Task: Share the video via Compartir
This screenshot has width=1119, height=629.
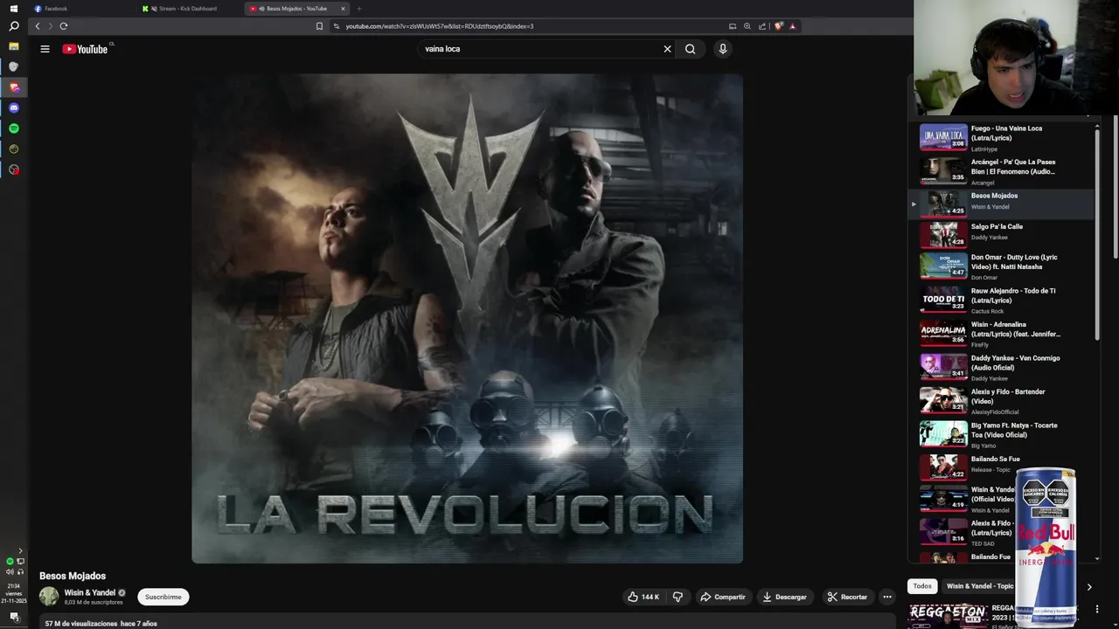Action: (x=722, y=597)
